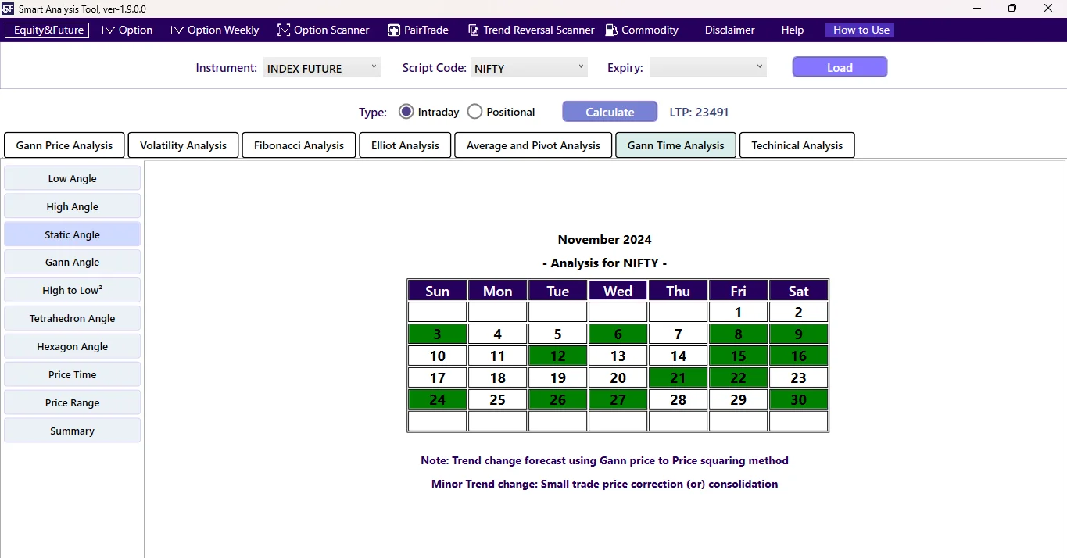Open Trend Reversal Scanner via its icon

point(474,30)
